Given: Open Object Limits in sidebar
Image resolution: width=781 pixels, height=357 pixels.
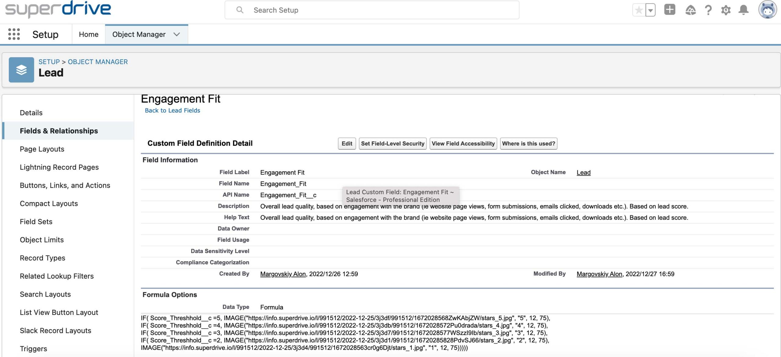Looking at the screenshot, I should (42, 240).
